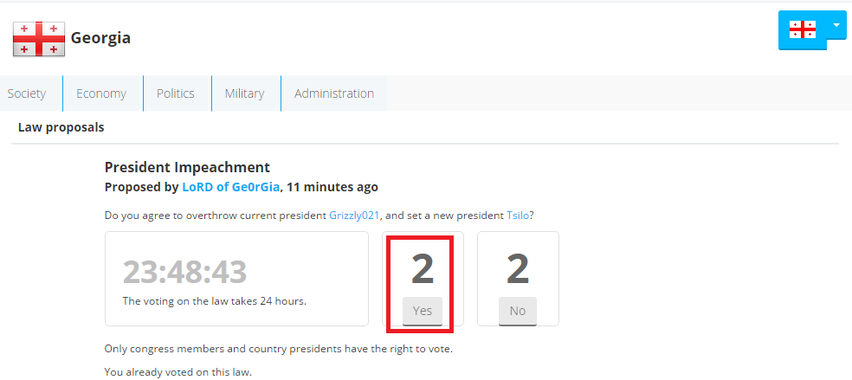Vote Yes on the impeachment
The height and width of the screenshot is (380, 852).
pos(423,311)
